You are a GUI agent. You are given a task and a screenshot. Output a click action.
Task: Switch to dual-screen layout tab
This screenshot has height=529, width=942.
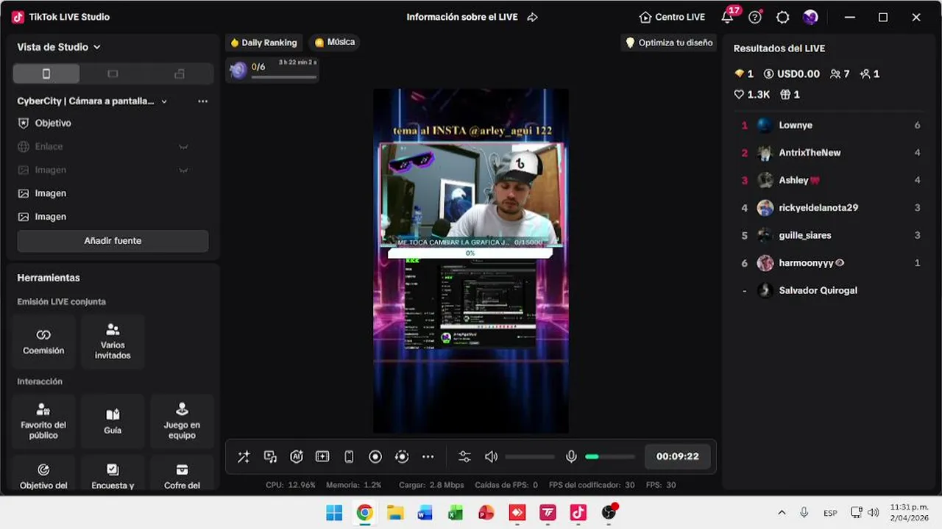coord(179,73)
